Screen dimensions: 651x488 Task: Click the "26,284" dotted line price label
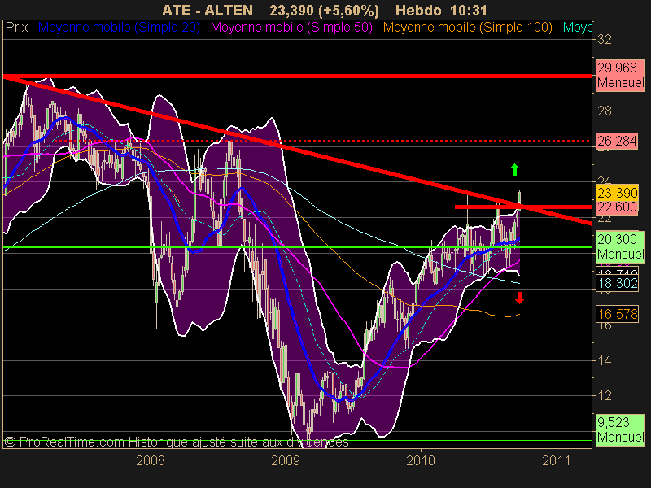coord(617,141)
